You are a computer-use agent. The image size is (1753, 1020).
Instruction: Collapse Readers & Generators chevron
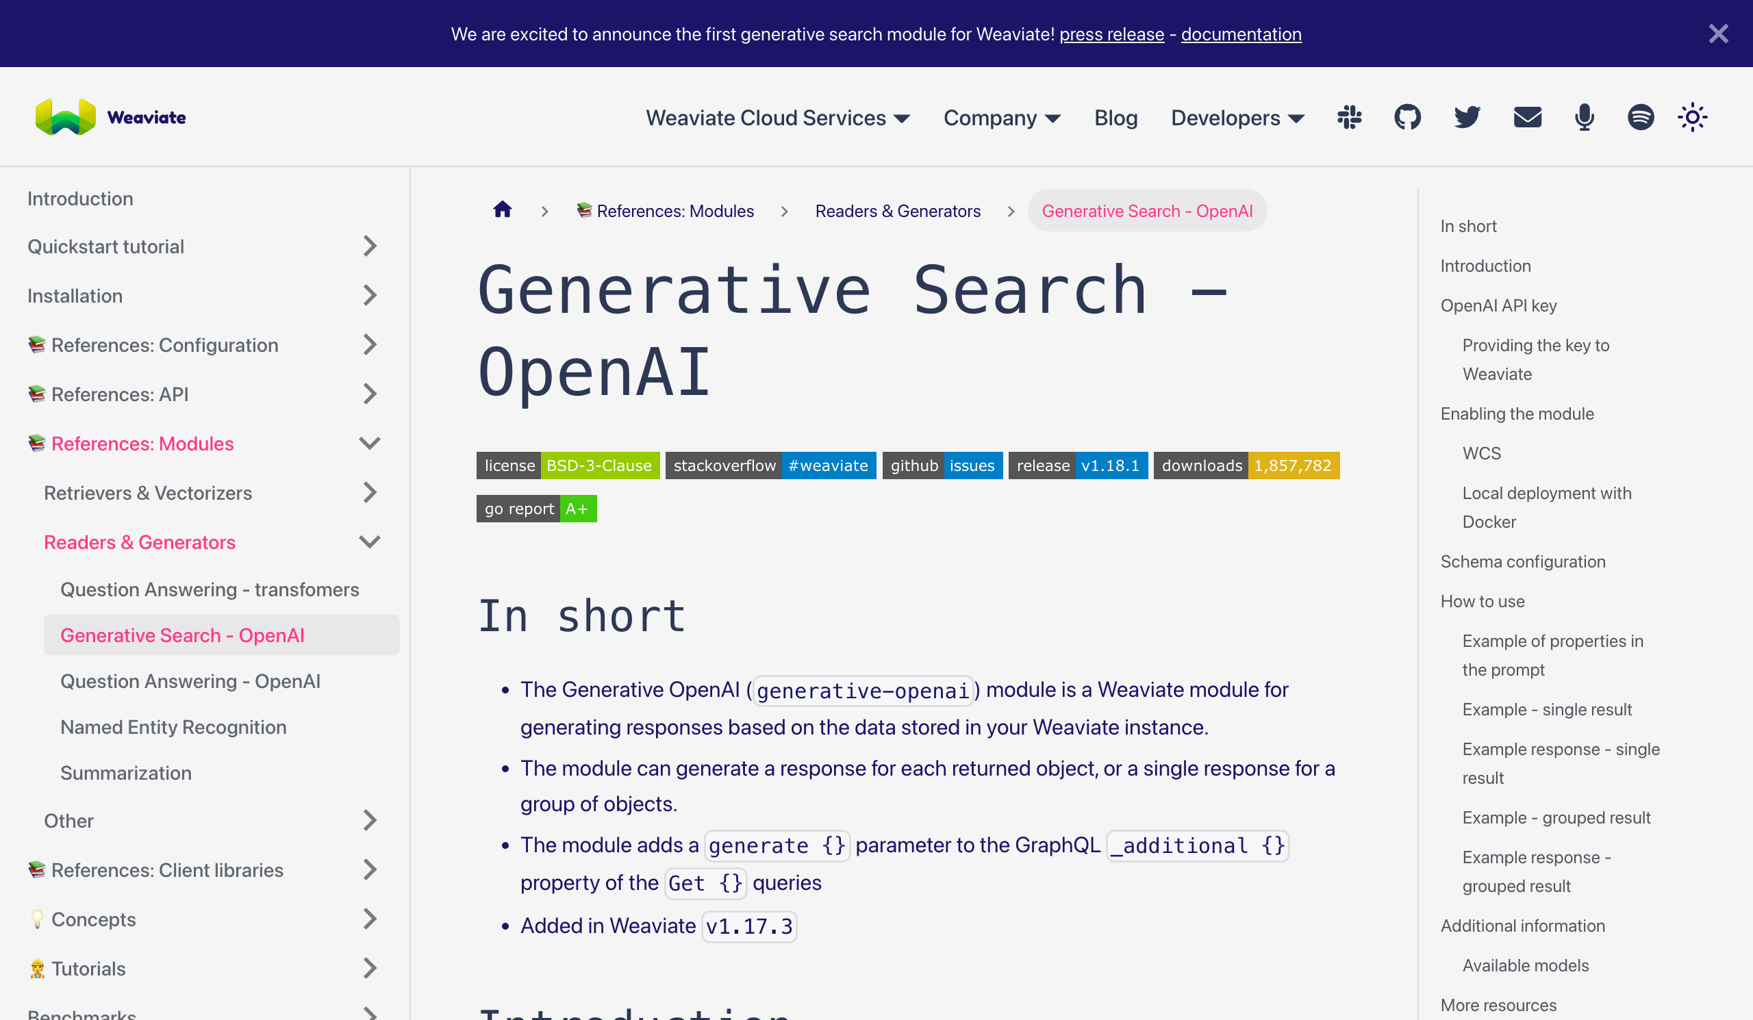370,541
